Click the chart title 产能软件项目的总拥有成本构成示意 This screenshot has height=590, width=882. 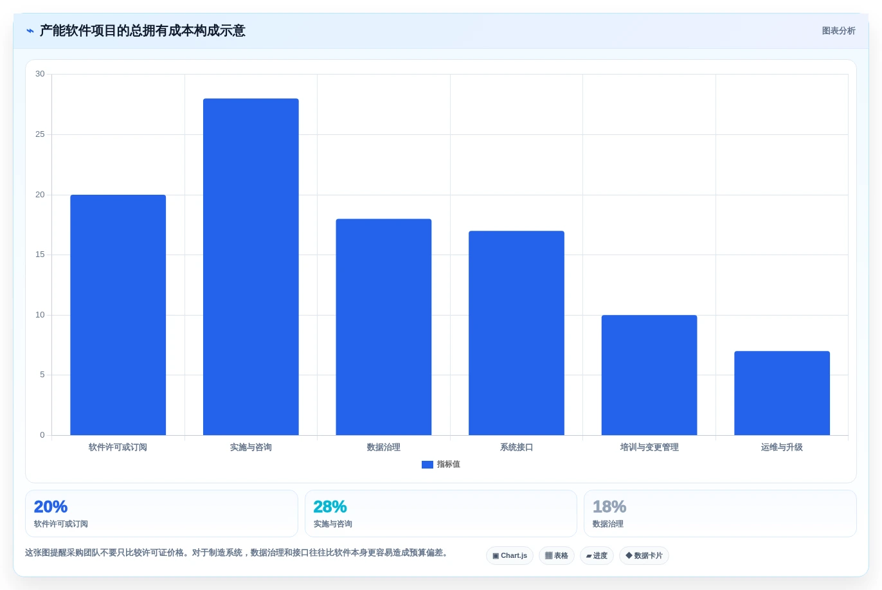143,31
